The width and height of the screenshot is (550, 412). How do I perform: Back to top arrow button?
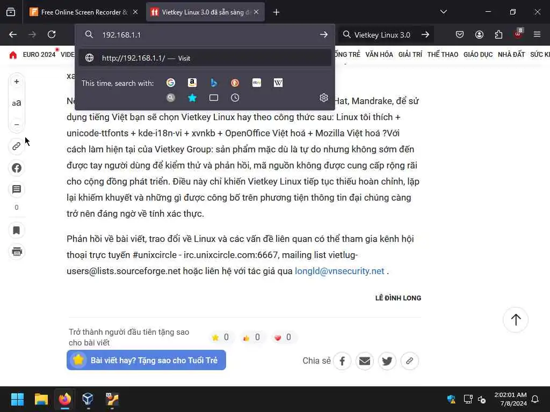tap(516, 320)
